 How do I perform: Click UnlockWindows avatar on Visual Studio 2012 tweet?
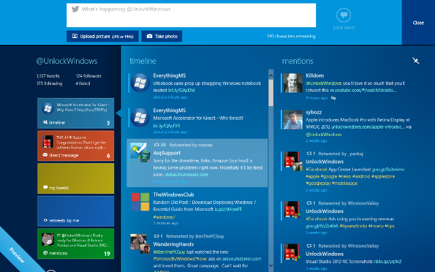(x=292, y=253)
